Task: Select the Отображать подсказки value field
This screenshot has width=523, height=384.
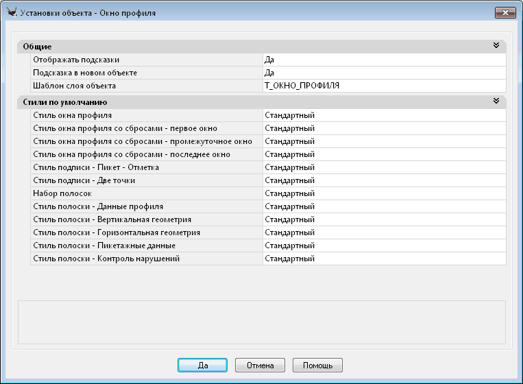Action: click(384, 60)
